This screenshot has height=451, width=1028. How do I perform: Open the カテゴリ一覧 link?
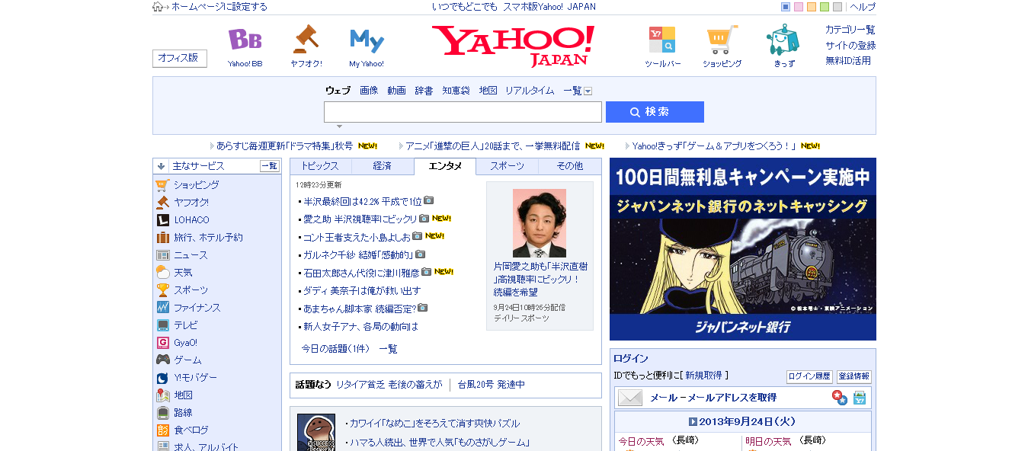pos(850,30)
